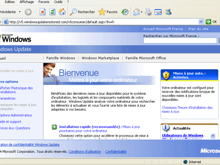The height and width of the screenshot is (165, 220).
Task: Click yellow shield security icon
Action: [166, 75]
